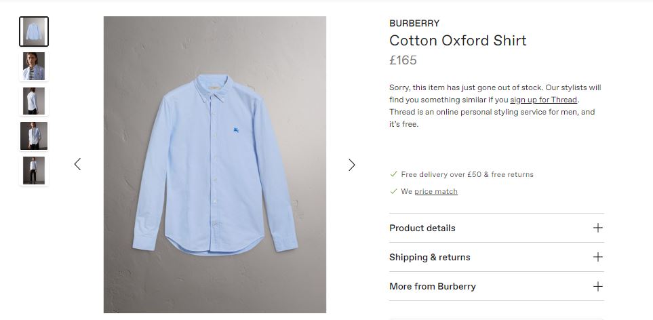The width and height of the screenshot is (653, 320).
Task: Pick the fourth thumbnail in the image list
Action: tap(34, 136)
